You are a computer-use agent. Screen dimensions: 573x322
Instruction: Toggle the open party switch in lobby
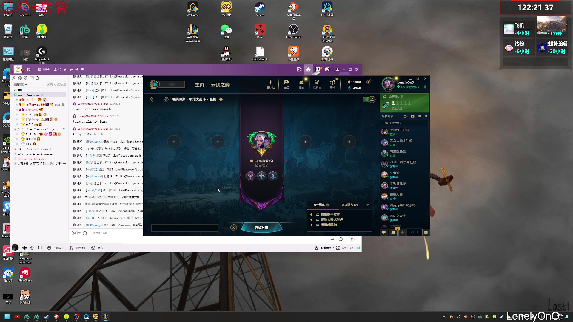tap(369, 99)
